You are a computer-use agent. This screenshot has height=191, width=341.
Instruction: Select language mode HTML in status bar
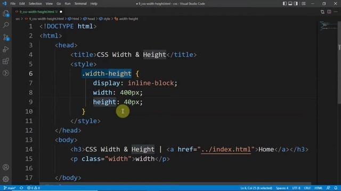[319, 188]
